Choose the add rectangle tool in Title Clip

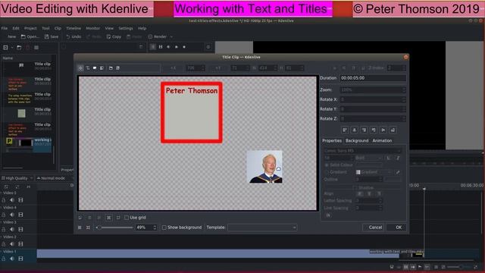point(95,68)
